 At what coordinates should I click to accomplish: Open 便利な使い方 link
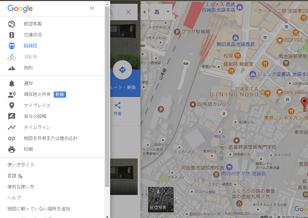pos(21,187)
